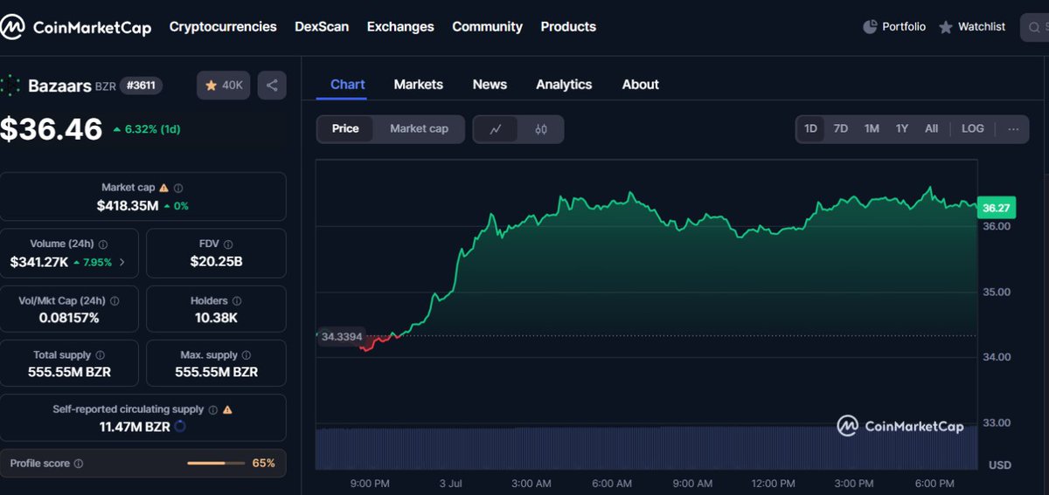The height and width of the screenshot is (495, 1049).
Task: Open the Community menu
Action: pos(487,27)
